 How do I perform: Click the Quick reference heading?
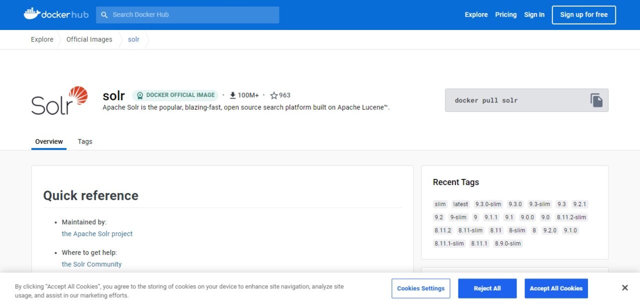[90, 195]
